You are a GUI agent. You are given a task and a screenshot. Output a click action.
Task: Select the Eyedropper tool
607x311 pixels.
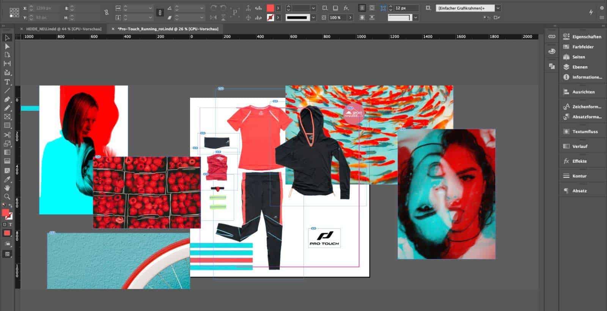[x=7, y=179]
